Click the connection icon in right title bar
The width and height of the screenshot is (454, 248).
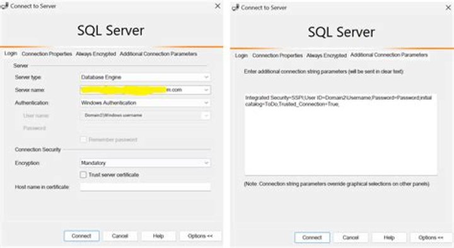click(235, 8)
